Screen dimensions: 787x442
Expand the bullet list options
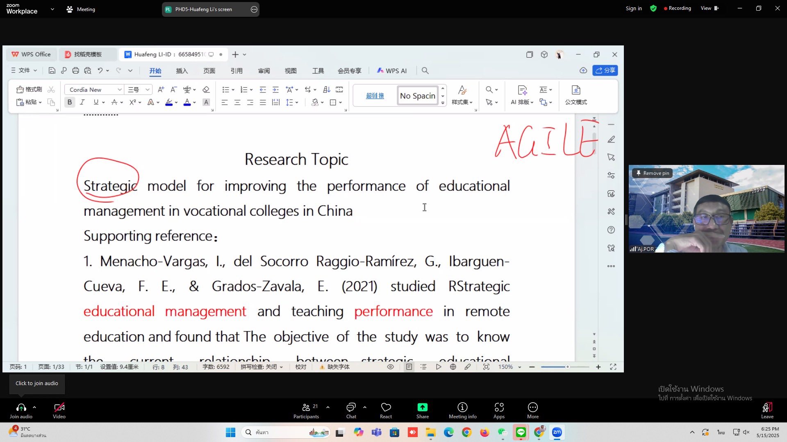click(233, 90)
